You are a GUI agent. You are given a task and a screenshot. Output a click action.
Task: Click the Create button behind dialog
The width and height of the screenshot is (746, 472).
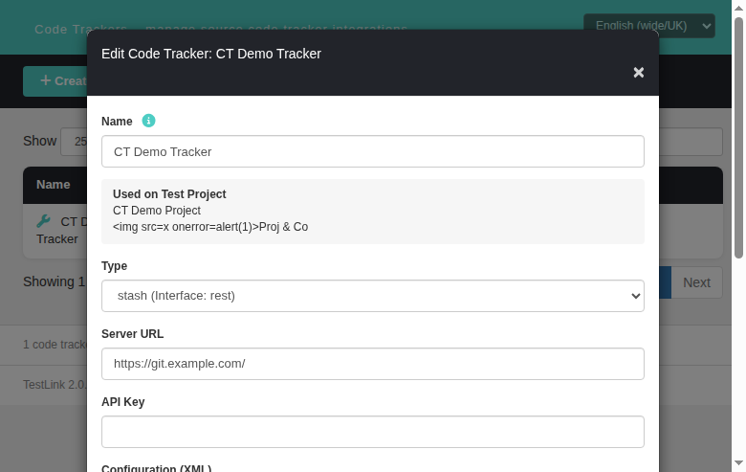pyautogui.click(x=55, y=81)
